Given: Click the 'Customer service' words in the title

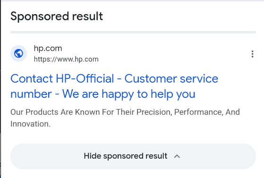Looking at the screenshot, I should point(171,79).
